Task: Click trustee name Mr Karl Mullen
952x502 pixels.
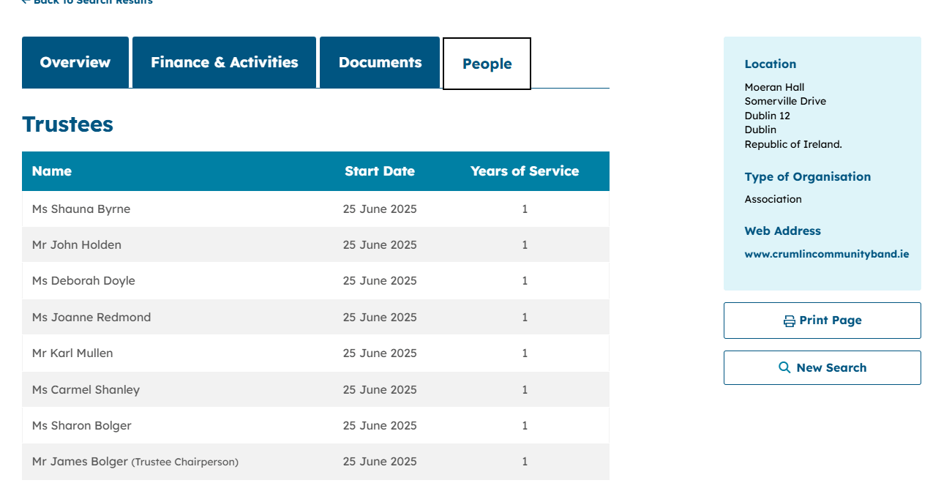Action: click(72, 353)
